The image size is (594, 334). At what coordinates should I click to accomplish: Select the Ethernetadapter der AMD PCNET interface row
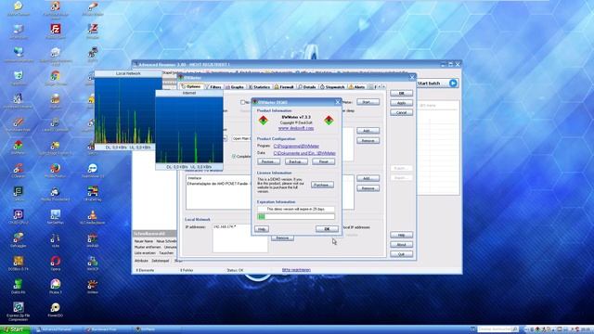click(218, 184)
